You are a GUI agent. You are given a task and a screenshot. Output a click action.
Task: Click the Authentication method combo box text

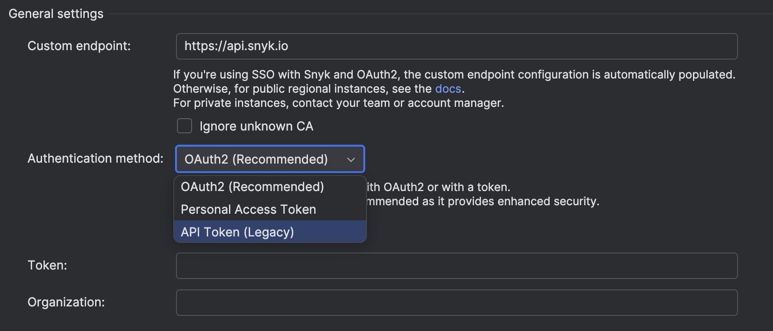click(256, 159)
